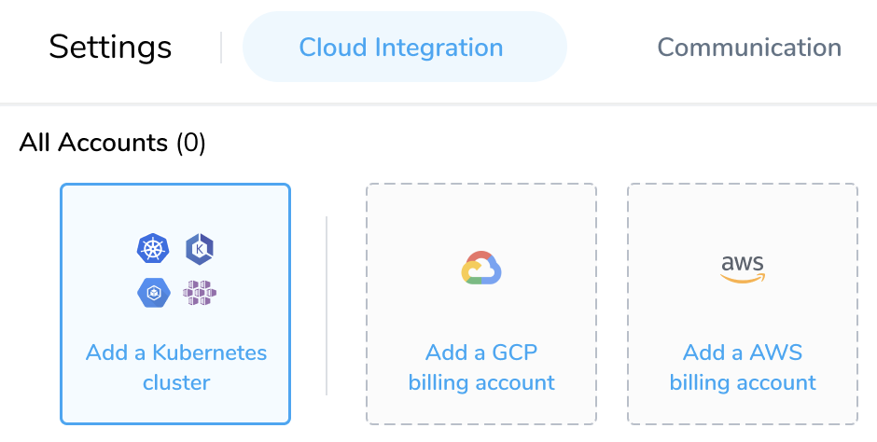
Task: Click the horizontal line under the tab bar
Action: [438, 104]
